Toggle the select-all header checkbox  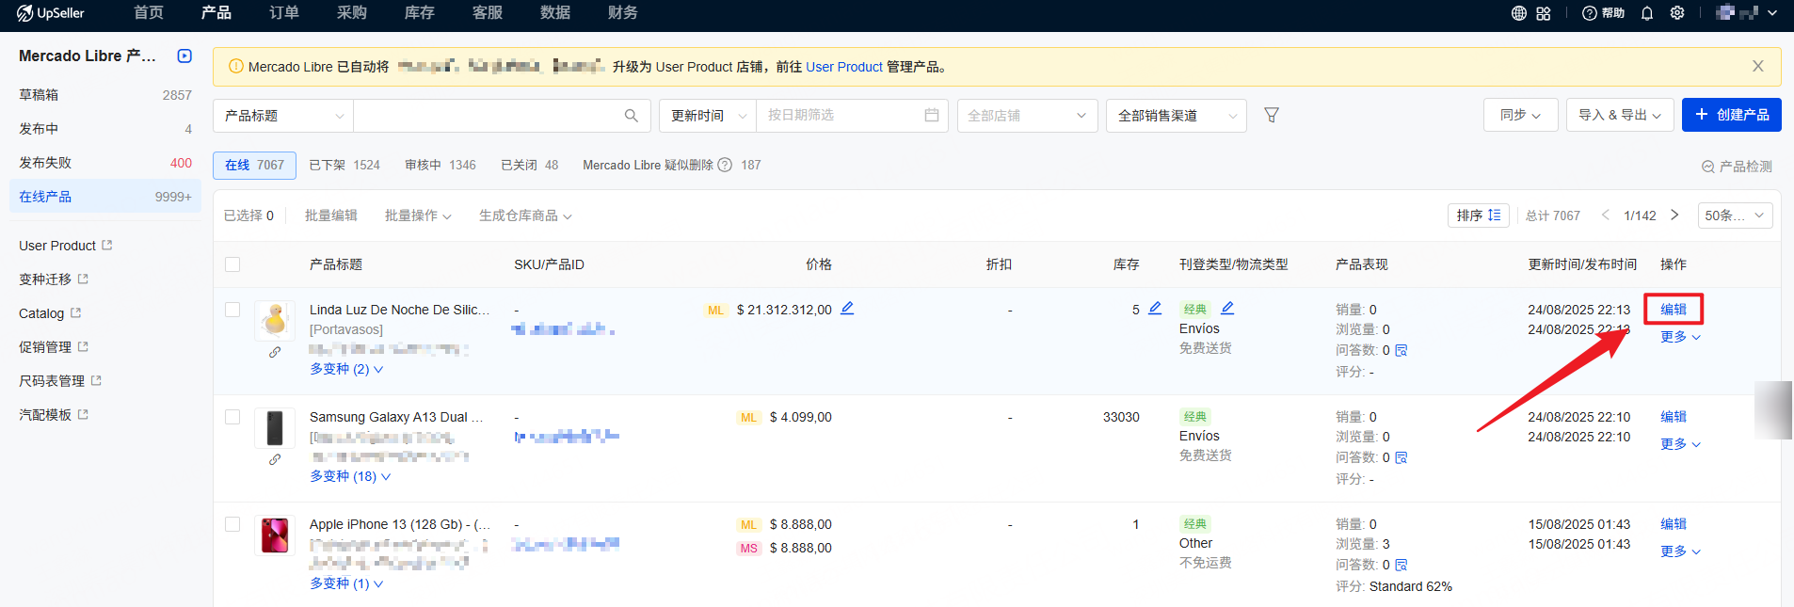[x=232, y=264]
